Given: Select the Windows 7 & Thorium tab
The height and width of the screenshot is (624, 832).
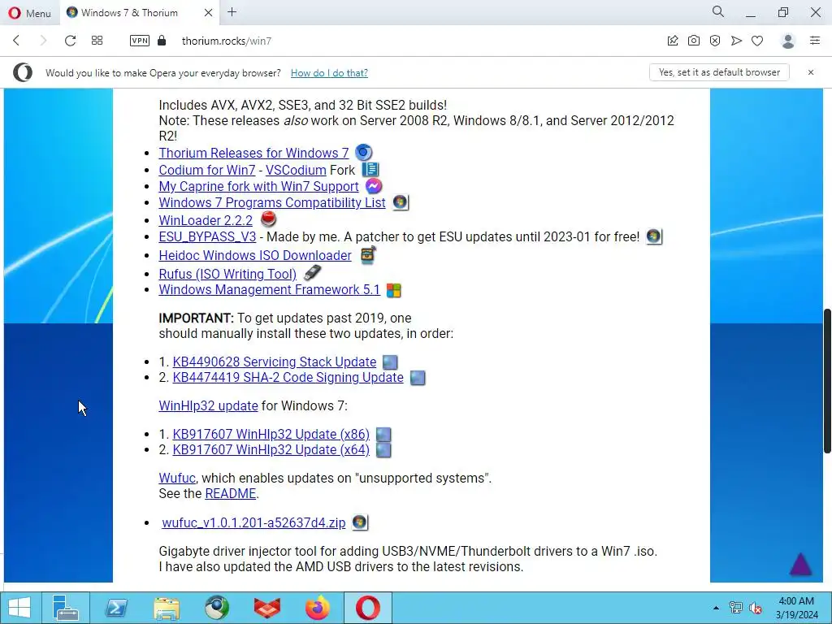Looking at the screenshot, I should coord(129,13).
